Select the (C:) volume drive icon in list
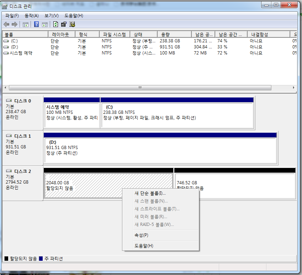The image size is (302, 275). click(6, 41)
